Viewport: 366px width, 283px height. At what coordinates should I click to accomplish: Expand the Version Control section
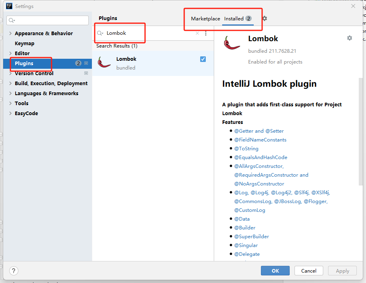pyautogui.click(x=10, y=73)
